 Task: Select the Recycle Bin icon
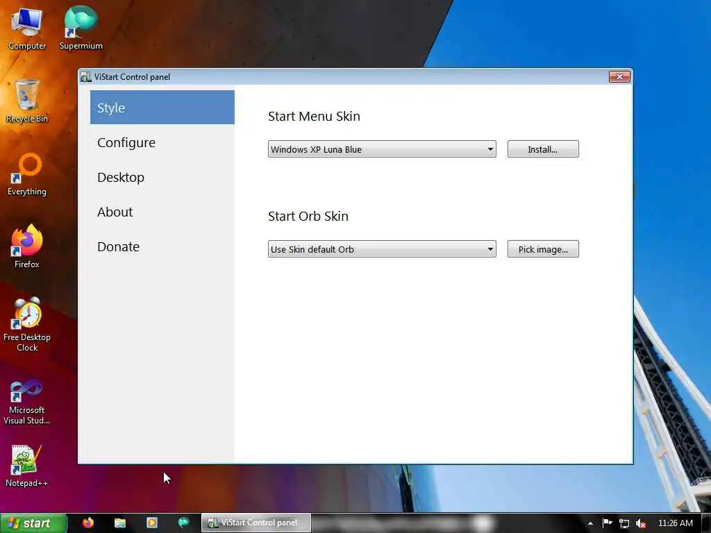[x=27, y=101]
